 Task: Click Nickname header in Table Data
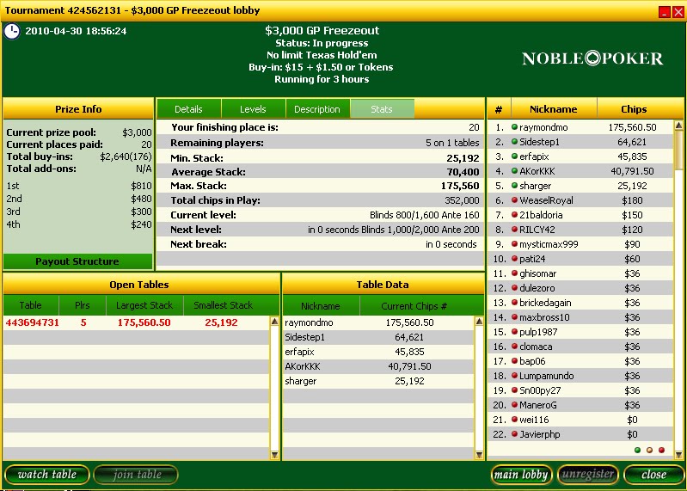click(321, 306)
